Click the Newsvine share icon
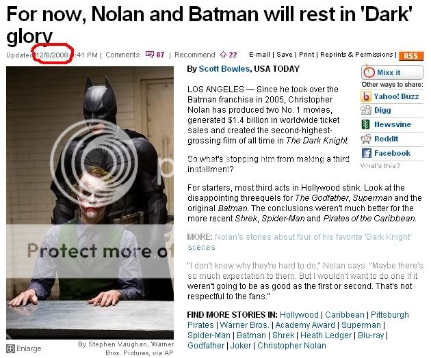Screen dimensions: 431x358 tap(365, 124)
